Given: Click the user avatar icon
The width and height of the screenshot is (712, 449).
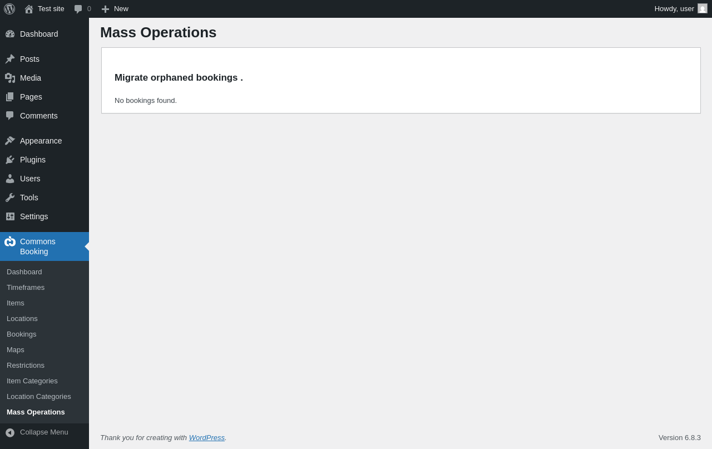Looking at the screenshot, I should pyautogui.click(x=703, y=8).
